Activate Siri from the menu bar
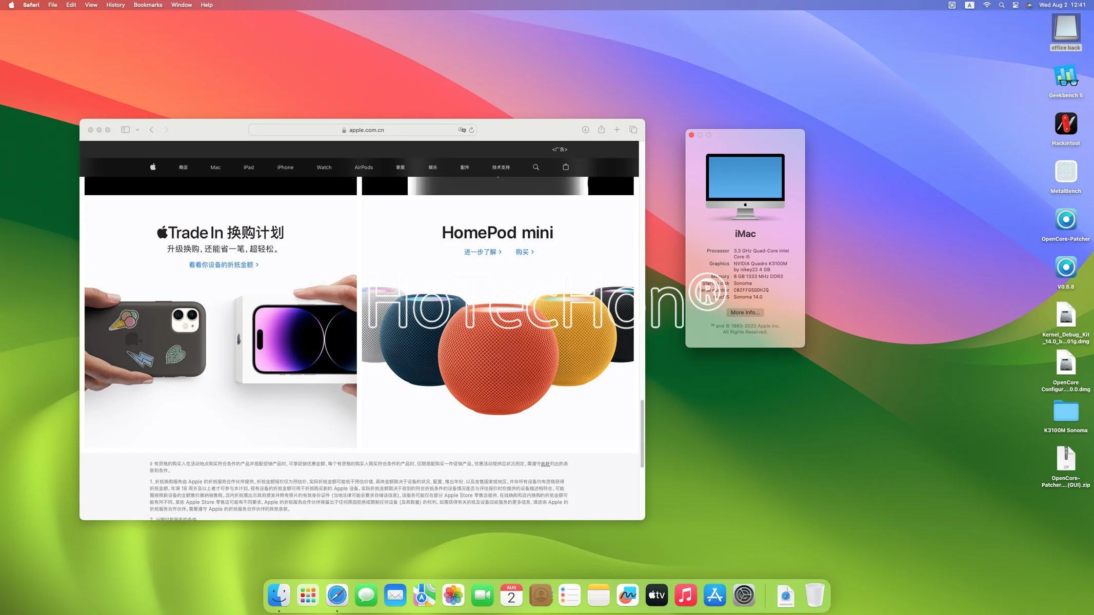Image resolution: width=1094 pixels, height=615 pixels. [x=1029, y=5]
